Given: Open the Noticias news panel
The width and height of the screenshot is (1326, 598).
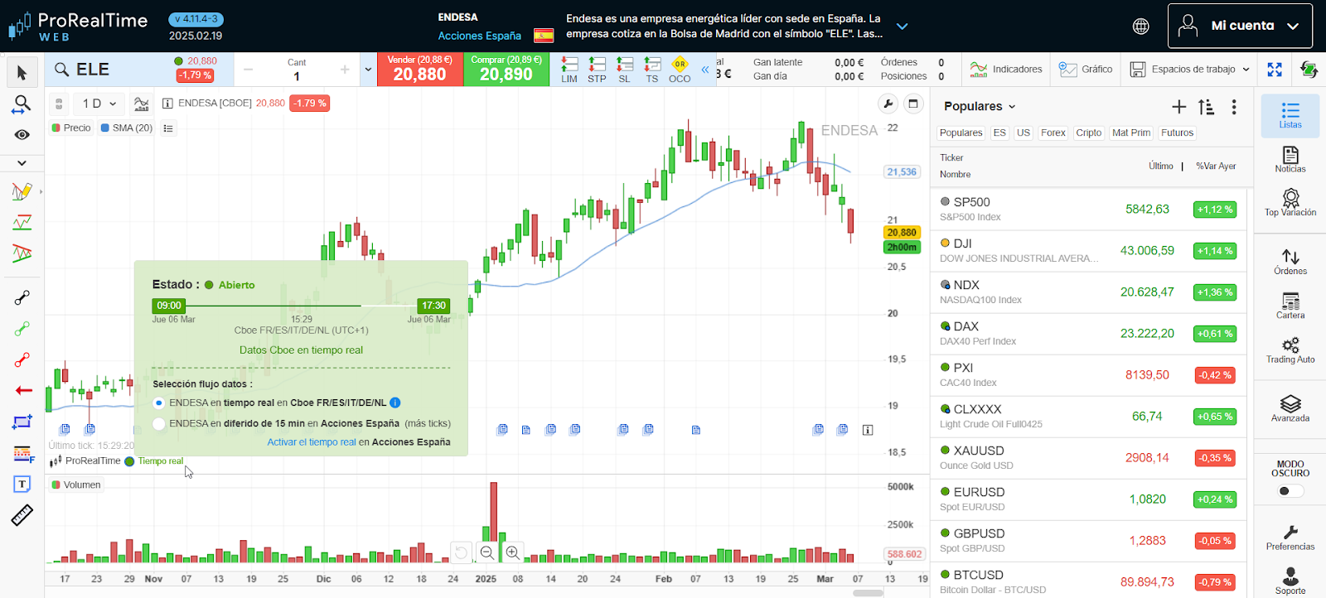Looking at the screenshot, I should (x=1290, y=159).
